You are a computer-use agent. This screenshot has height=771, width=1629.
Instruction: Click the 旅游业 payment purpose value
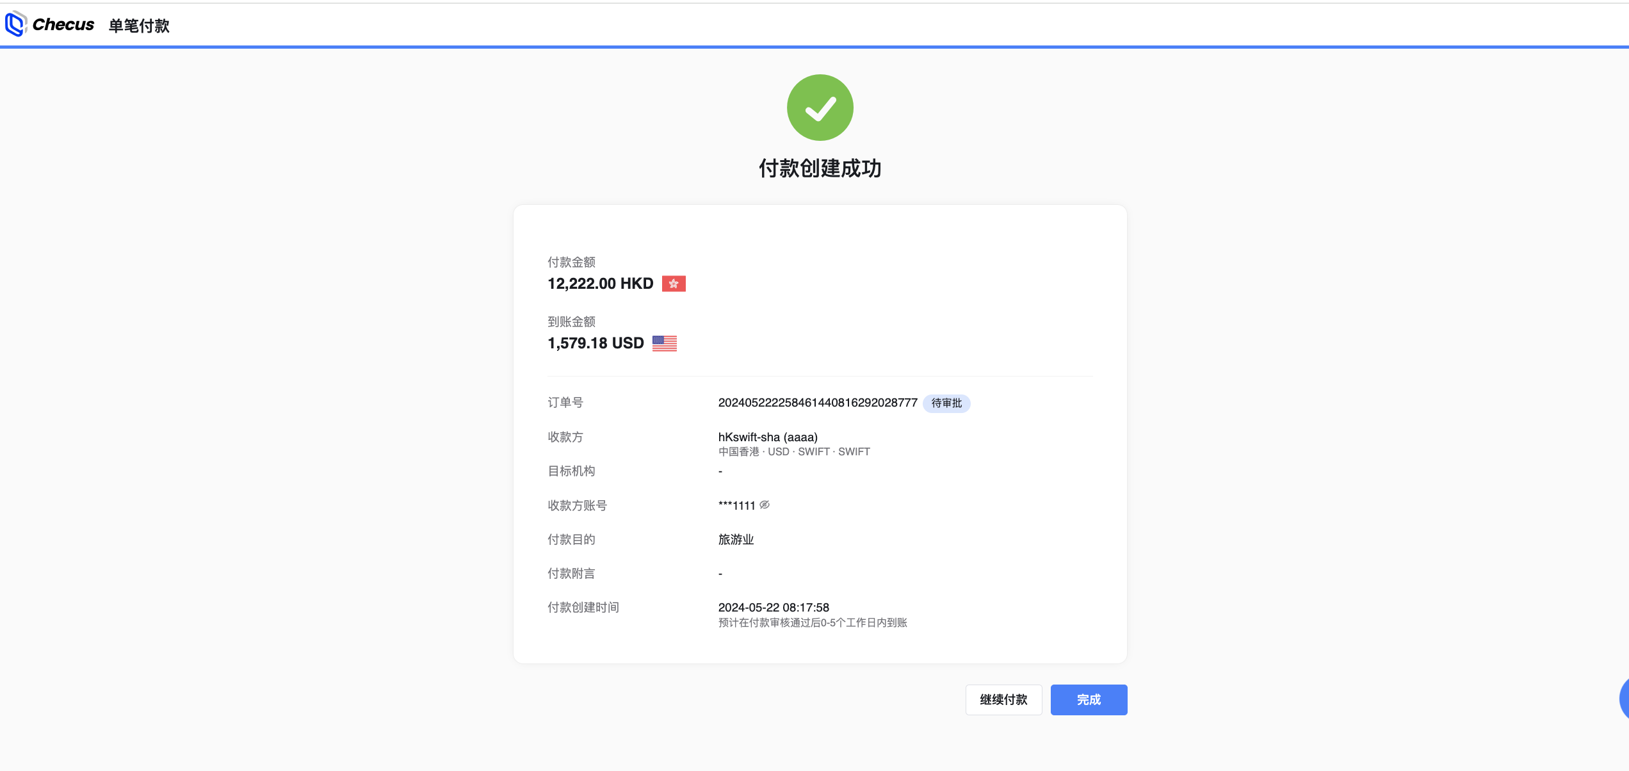coord(736,540)
